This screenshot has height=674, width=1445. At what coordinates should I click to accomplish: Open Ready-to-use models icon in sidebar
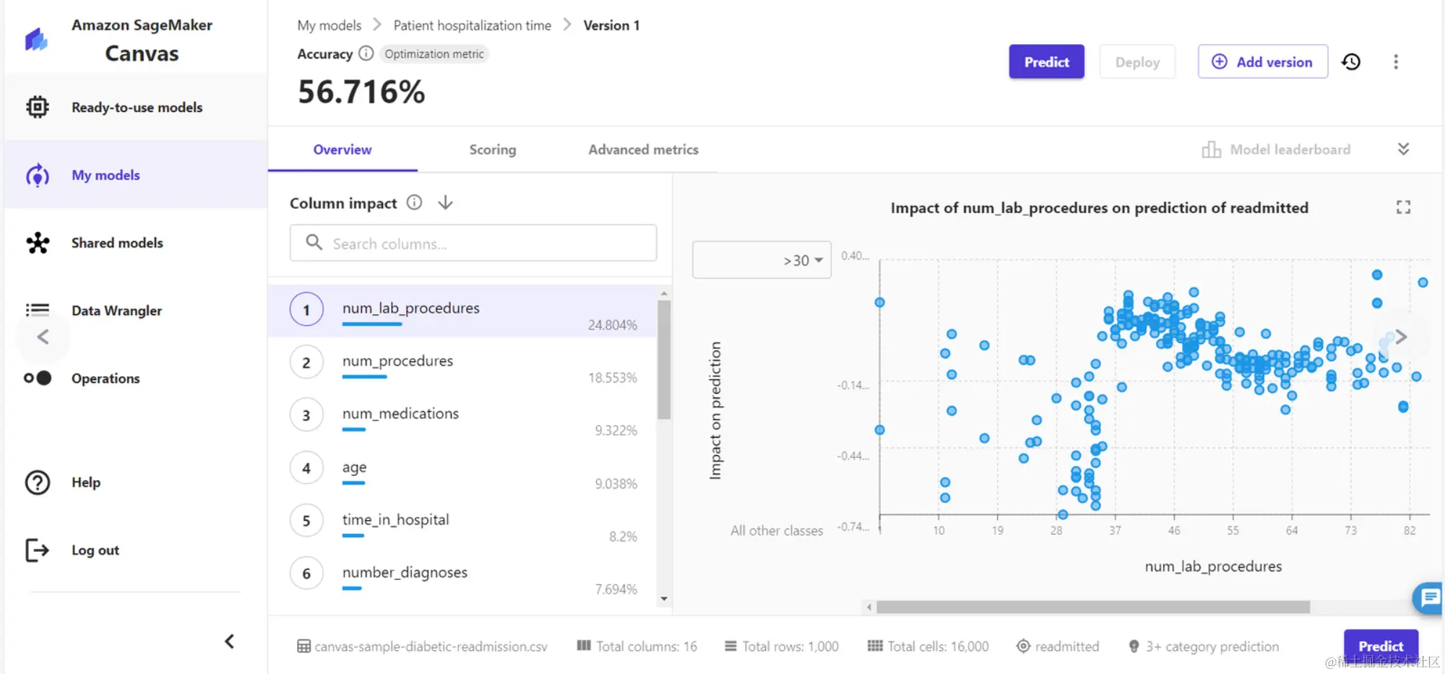point(38,107)
